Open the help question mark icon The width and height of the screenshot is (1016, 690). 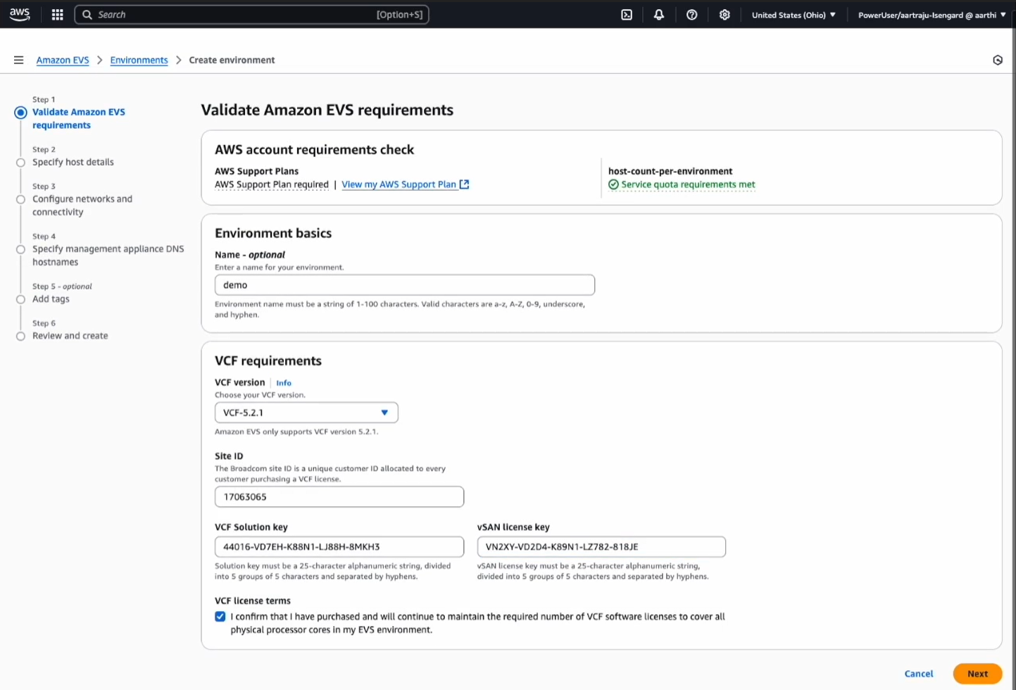(692, 15)
